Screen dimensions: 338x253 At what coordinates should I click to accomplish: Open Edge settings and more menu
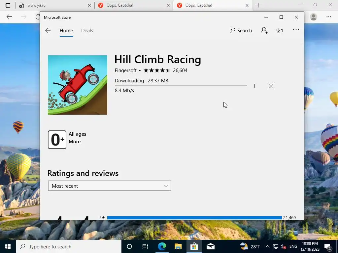click(328, 17)
